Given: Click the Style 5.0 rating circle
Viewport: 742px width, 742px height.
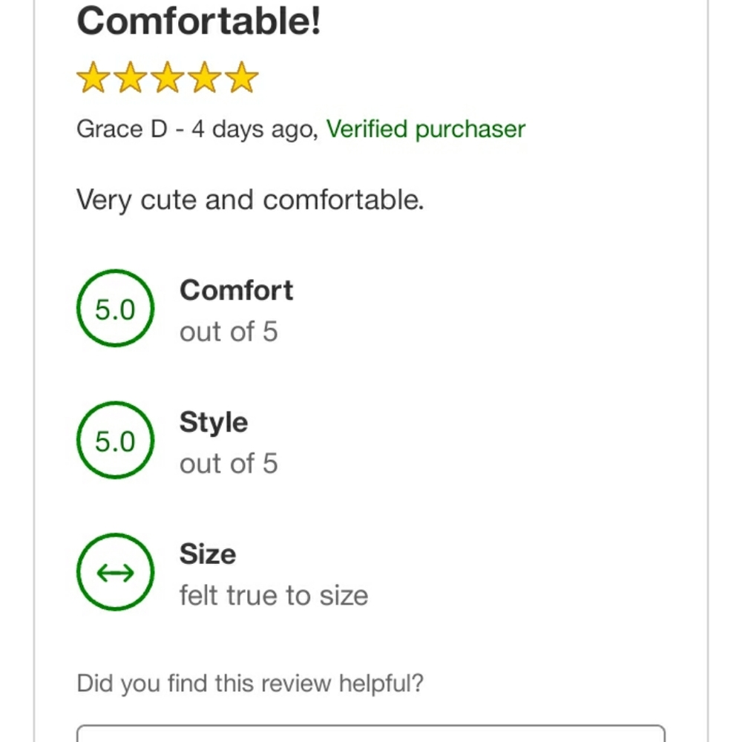Looking at the screenshot, I should (x=116, y=440).
